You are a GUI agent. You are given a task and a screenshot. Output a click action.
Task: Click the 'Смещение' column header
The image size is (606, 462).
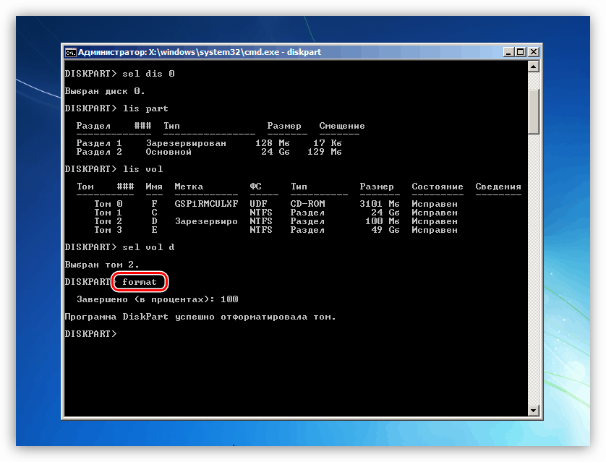click(x=342, y=126)
